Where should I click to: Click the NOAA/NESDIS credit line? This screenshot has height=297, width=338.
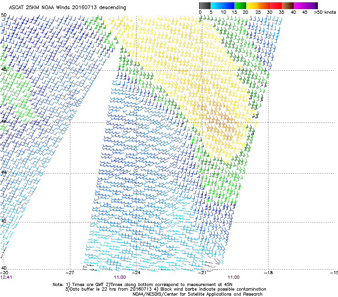pos(197,294)
